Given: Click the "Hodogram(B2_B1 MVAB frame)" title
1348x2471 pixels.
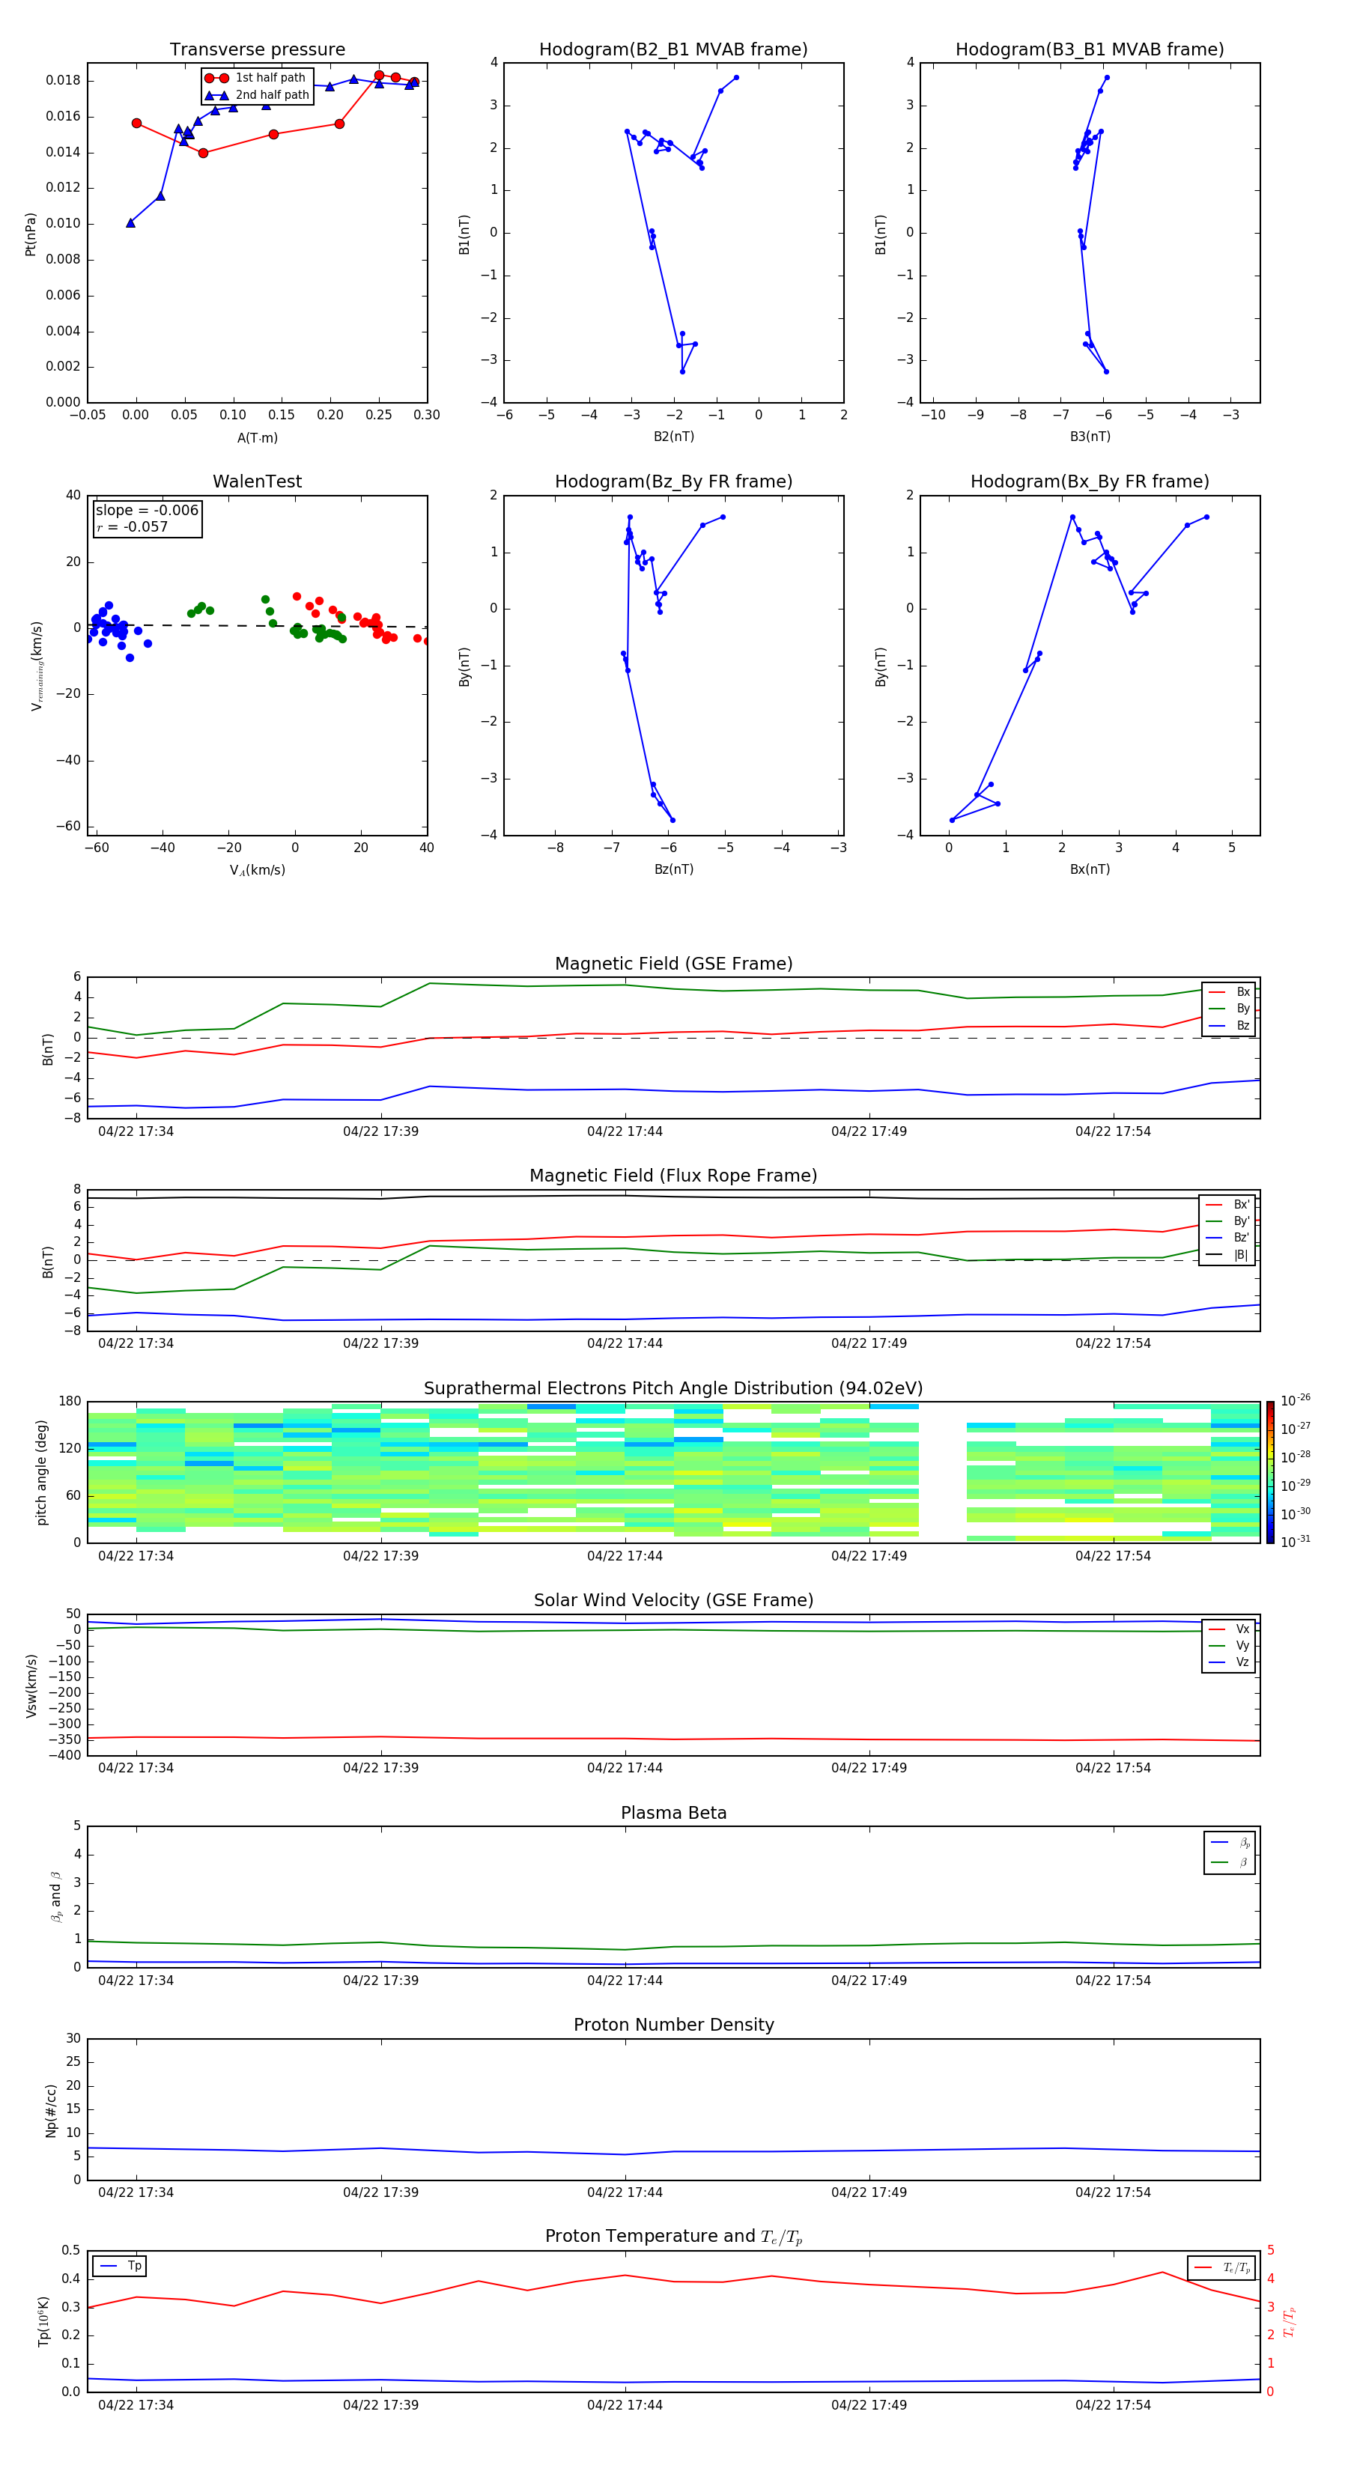Looking at the screenshot, I should point(673,50).
